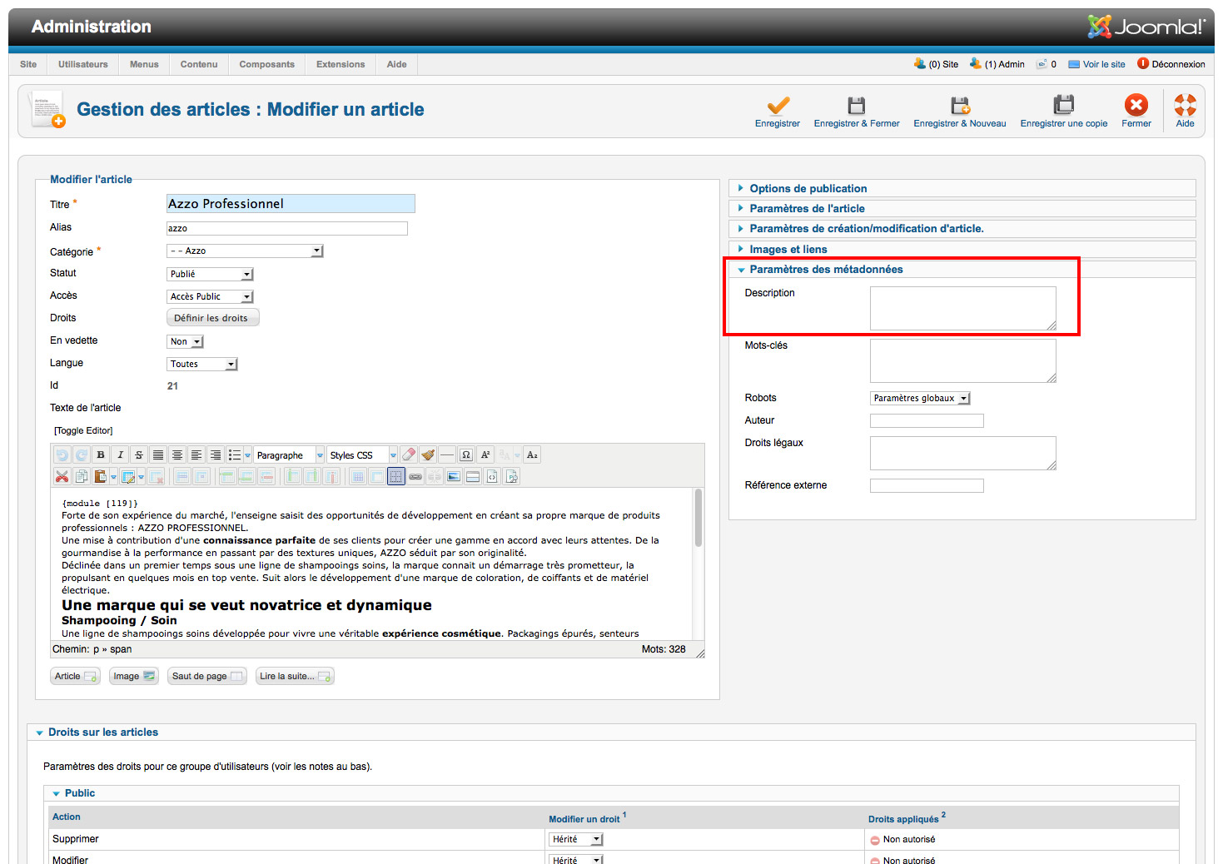
Task: Insert a horizontal rule
Action: [447, 455]
